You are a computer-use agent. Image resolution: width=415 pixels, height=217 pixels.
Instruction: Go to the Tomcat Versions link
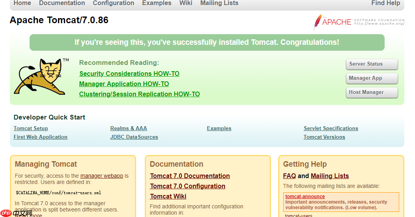click(x=324, y=137)
